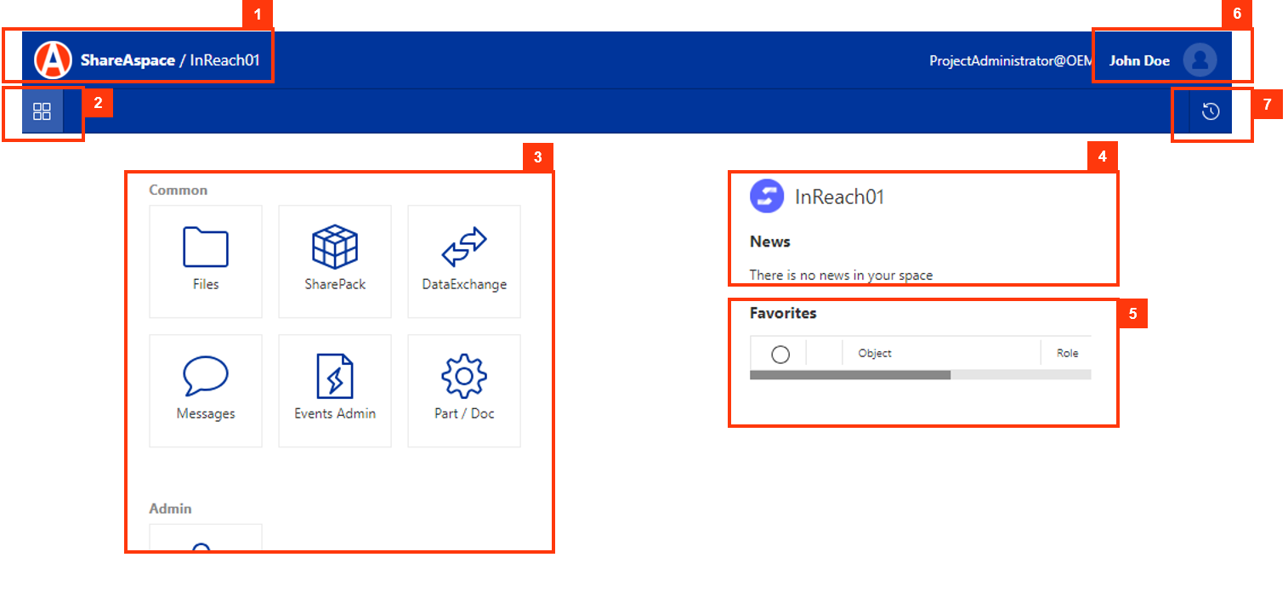Click the user avatar icon
Viewport: 1288px width, 603px height.
[1200, 60]
